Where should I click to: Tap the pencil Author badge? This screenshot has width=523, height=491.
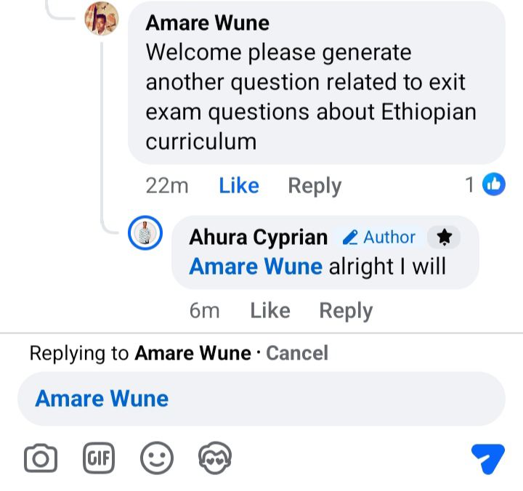pos(379,238)
